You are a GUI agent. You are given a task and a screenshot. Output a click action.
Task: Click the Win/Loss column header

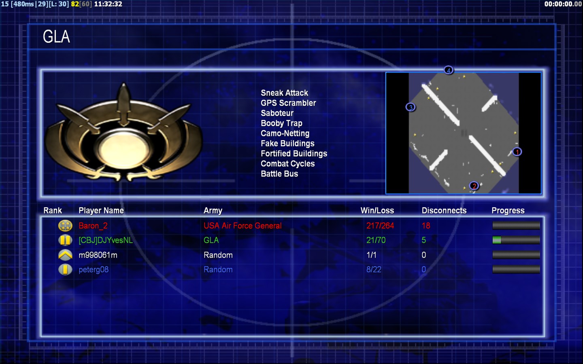(x=377, y=210)
